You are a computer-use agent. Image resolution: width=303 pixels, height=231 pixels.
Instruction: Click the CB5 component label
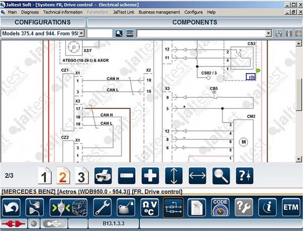(x=214, y=88)
